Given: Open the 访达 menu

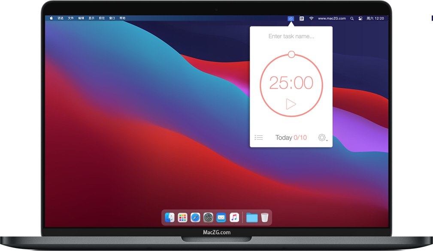Looking at the screenshot, I should (x=61, y=18).
